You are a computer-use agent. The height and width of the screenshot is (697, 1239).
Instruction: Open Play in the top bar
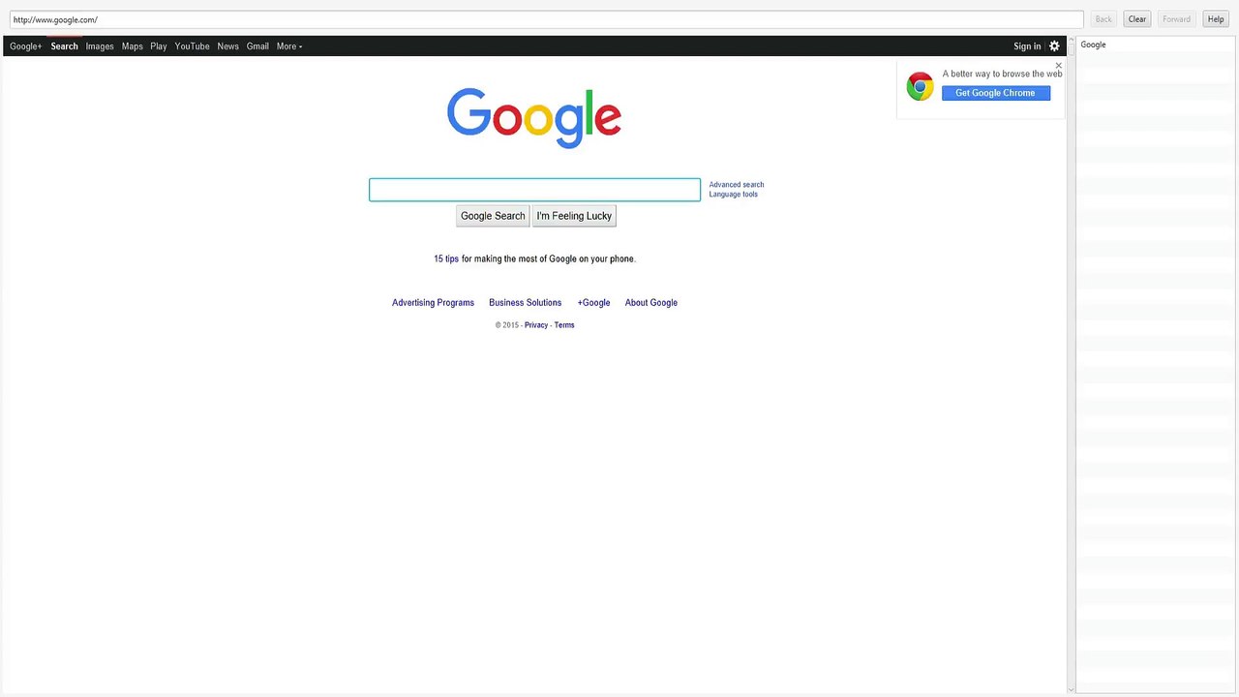point(159,46)
